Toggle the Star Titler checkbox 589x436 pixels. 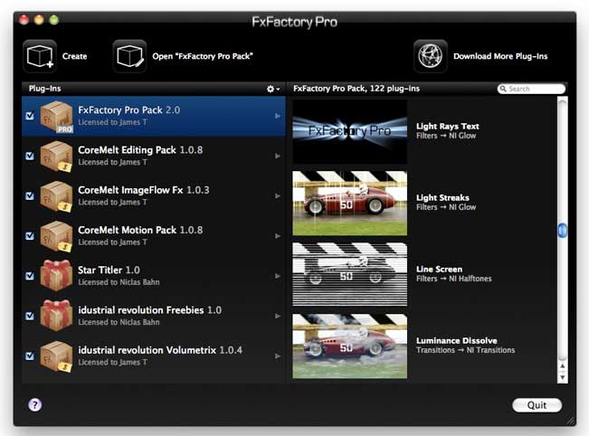point(30,276)
